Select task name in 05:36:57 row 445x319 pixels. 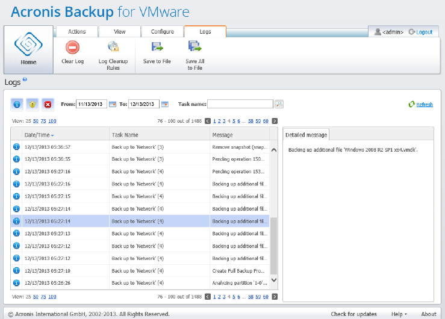point(160,147)
